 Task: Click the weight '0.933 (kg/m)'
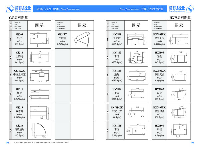(117, 62)
